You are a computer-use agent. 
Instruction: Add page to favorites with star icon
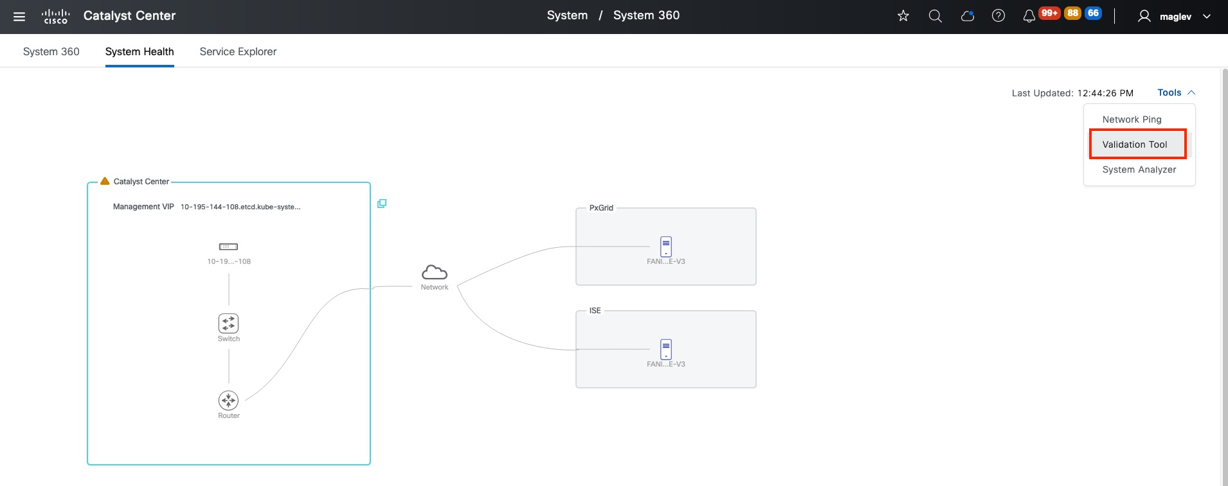tap(903, 16)
